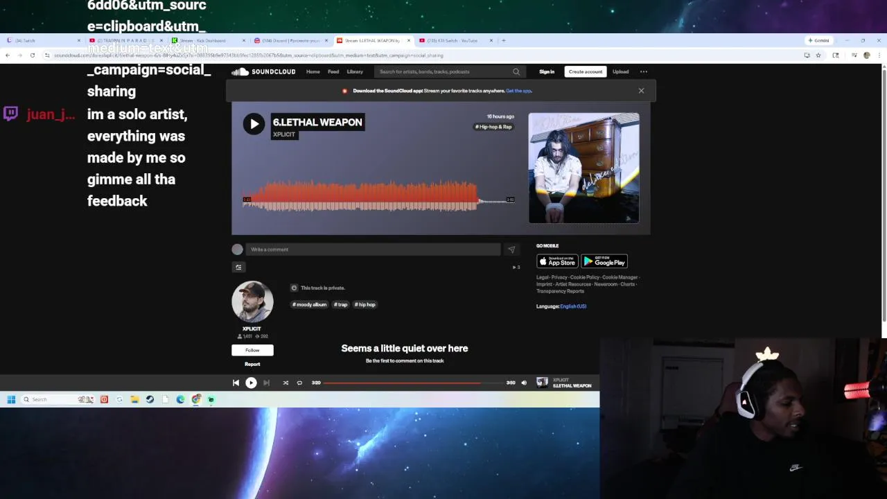This screenshot has height=499, width=887.
Task: Skip to previous track in player
Action: click(x=236, y=383)
